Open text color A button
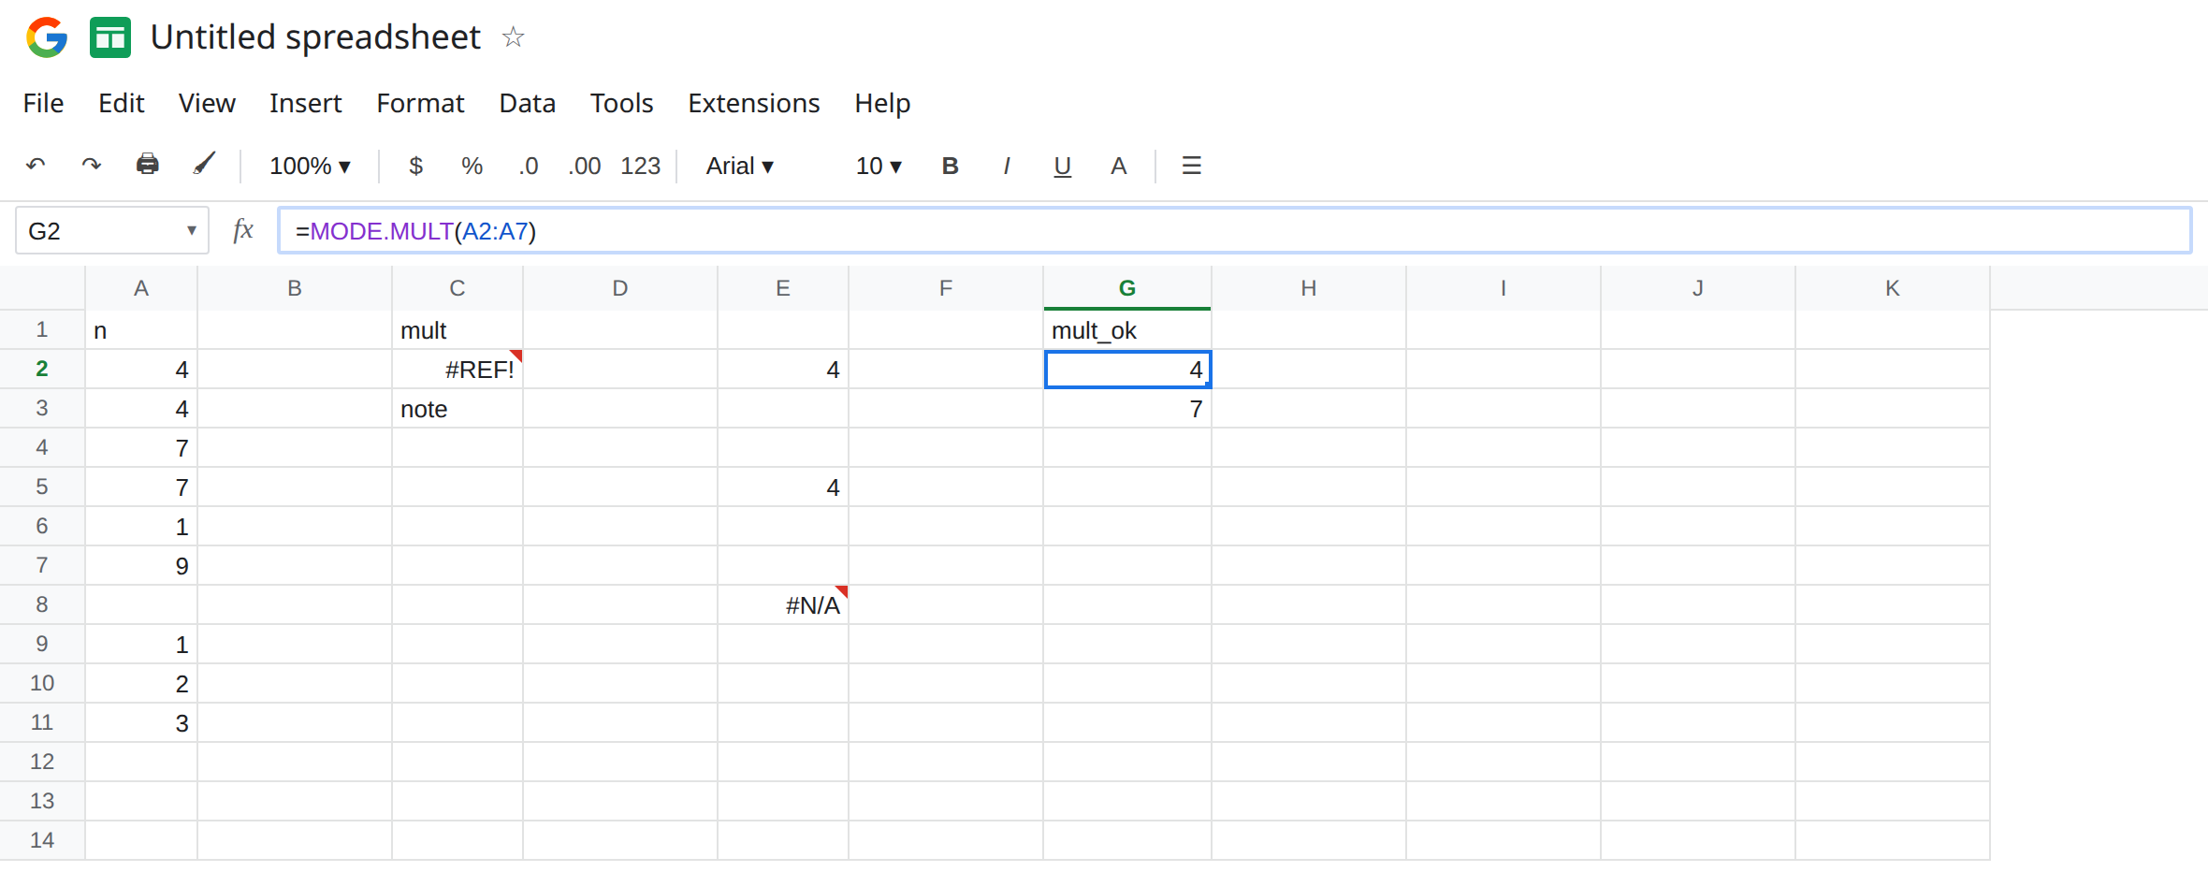This screenshot has width=2208, height=872. [1119, 166]
